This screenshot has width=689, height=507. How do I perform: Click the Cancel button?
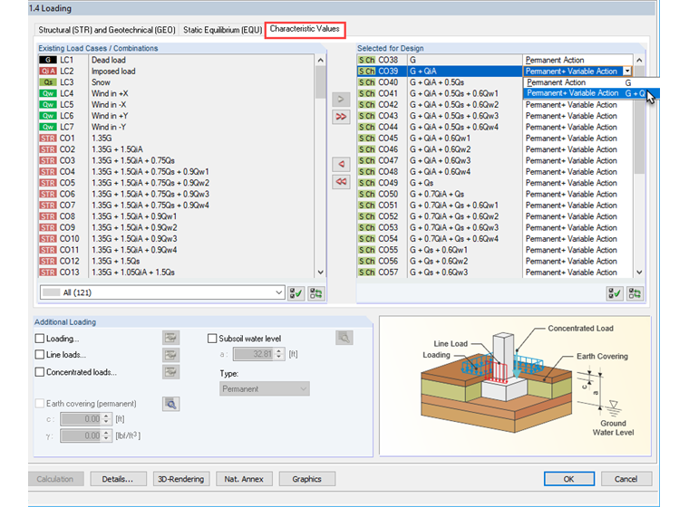(626, 479)
